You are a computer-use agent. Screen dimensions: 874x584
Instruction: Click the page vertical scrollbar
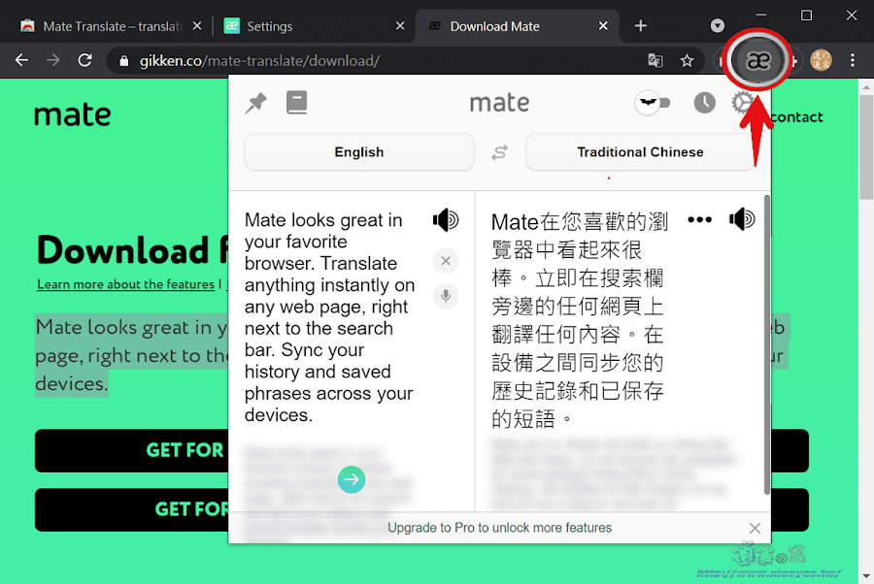click(865, 147)
